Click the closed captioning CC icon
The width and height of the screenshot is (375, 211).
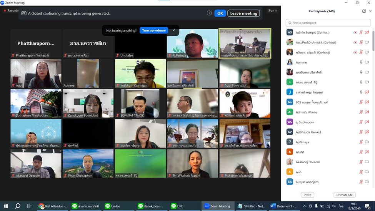(24, 13)
